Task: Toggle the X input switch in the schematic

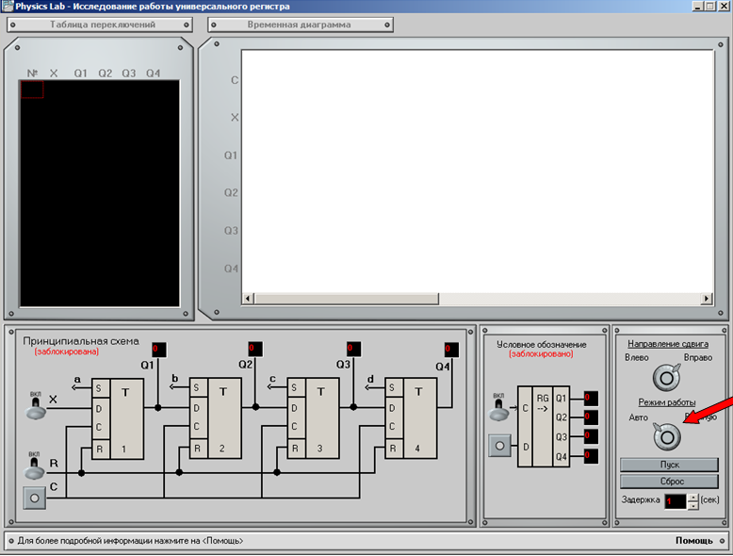Action: coord(36,408)
